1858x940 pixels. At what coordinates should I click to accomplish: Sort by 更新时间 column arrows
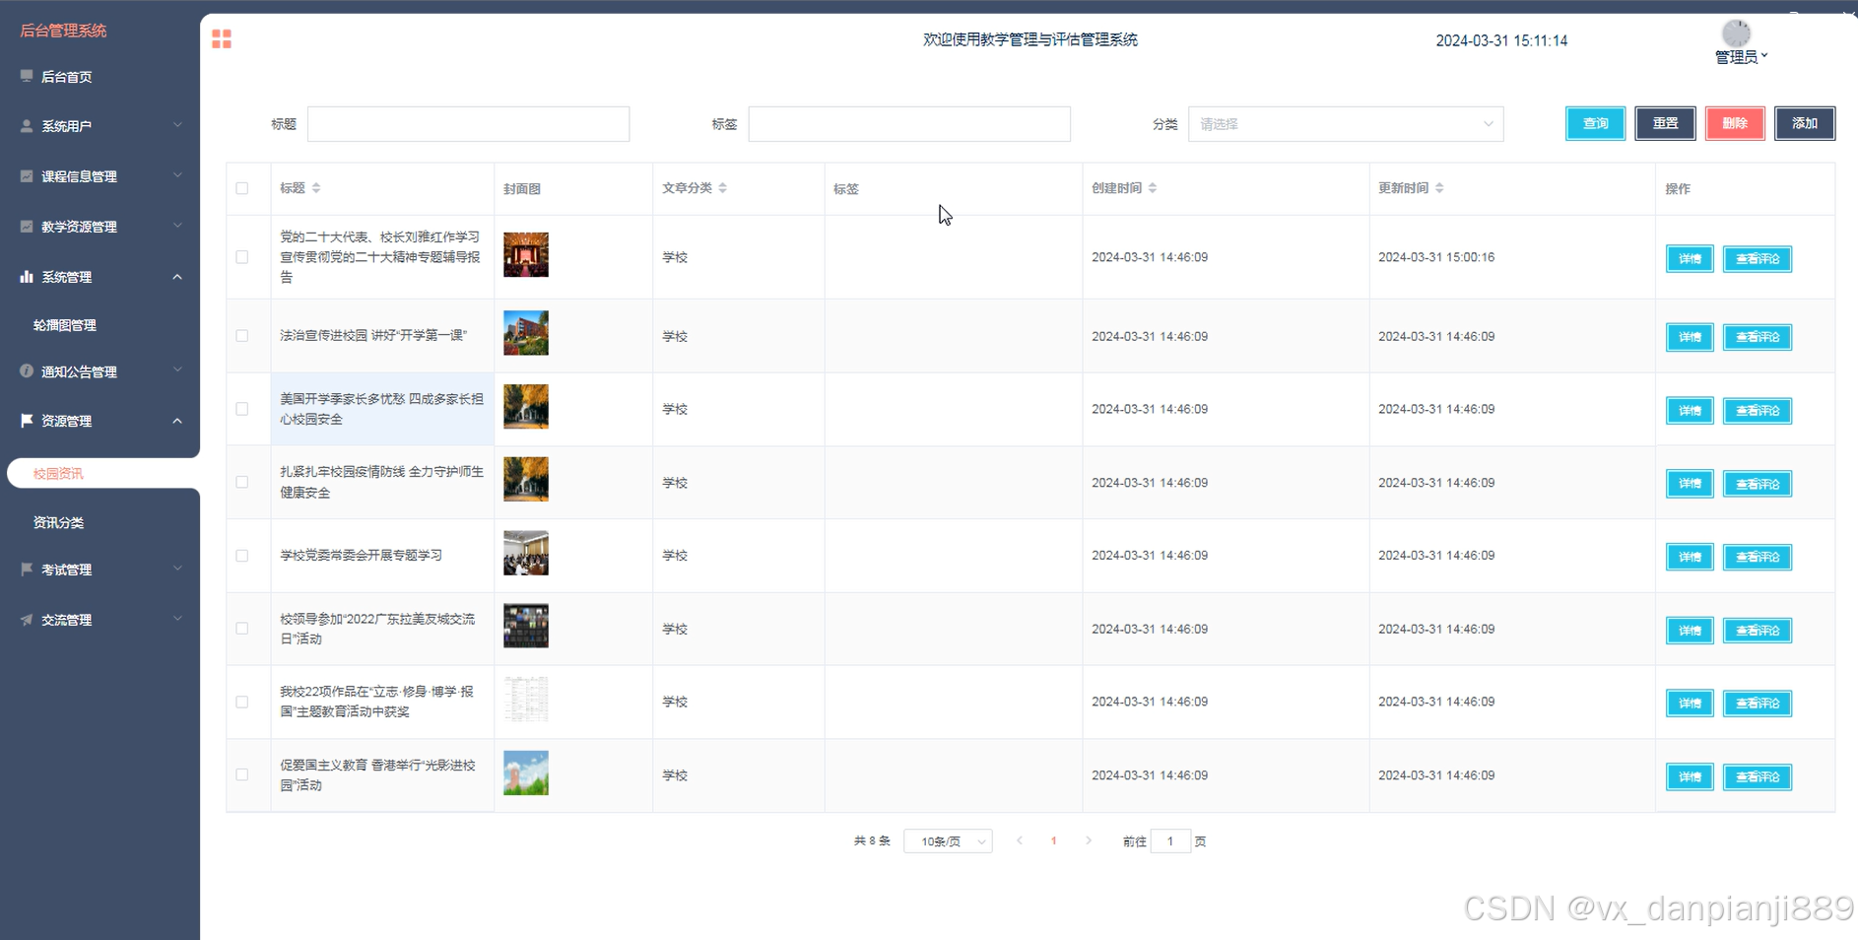coord(1439,188)
